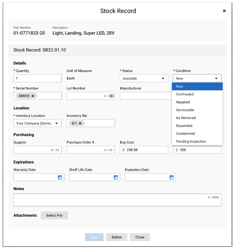Click the Each unit of measure value
This screenshot has height=248, width=242.
tap(70, 78)
